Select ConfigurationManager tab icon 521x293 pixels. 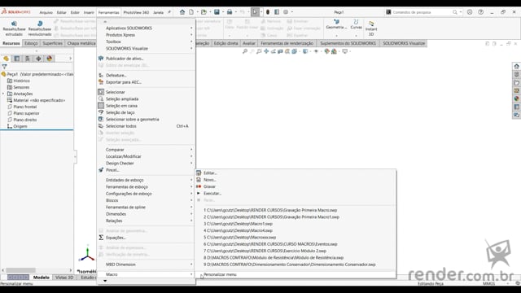click(28, 59)
